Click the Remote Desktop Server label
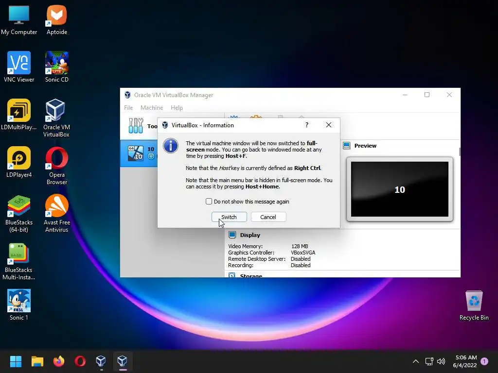Image resolution: width=498 pixels, height=373 pixels. [x=257, y=259]
